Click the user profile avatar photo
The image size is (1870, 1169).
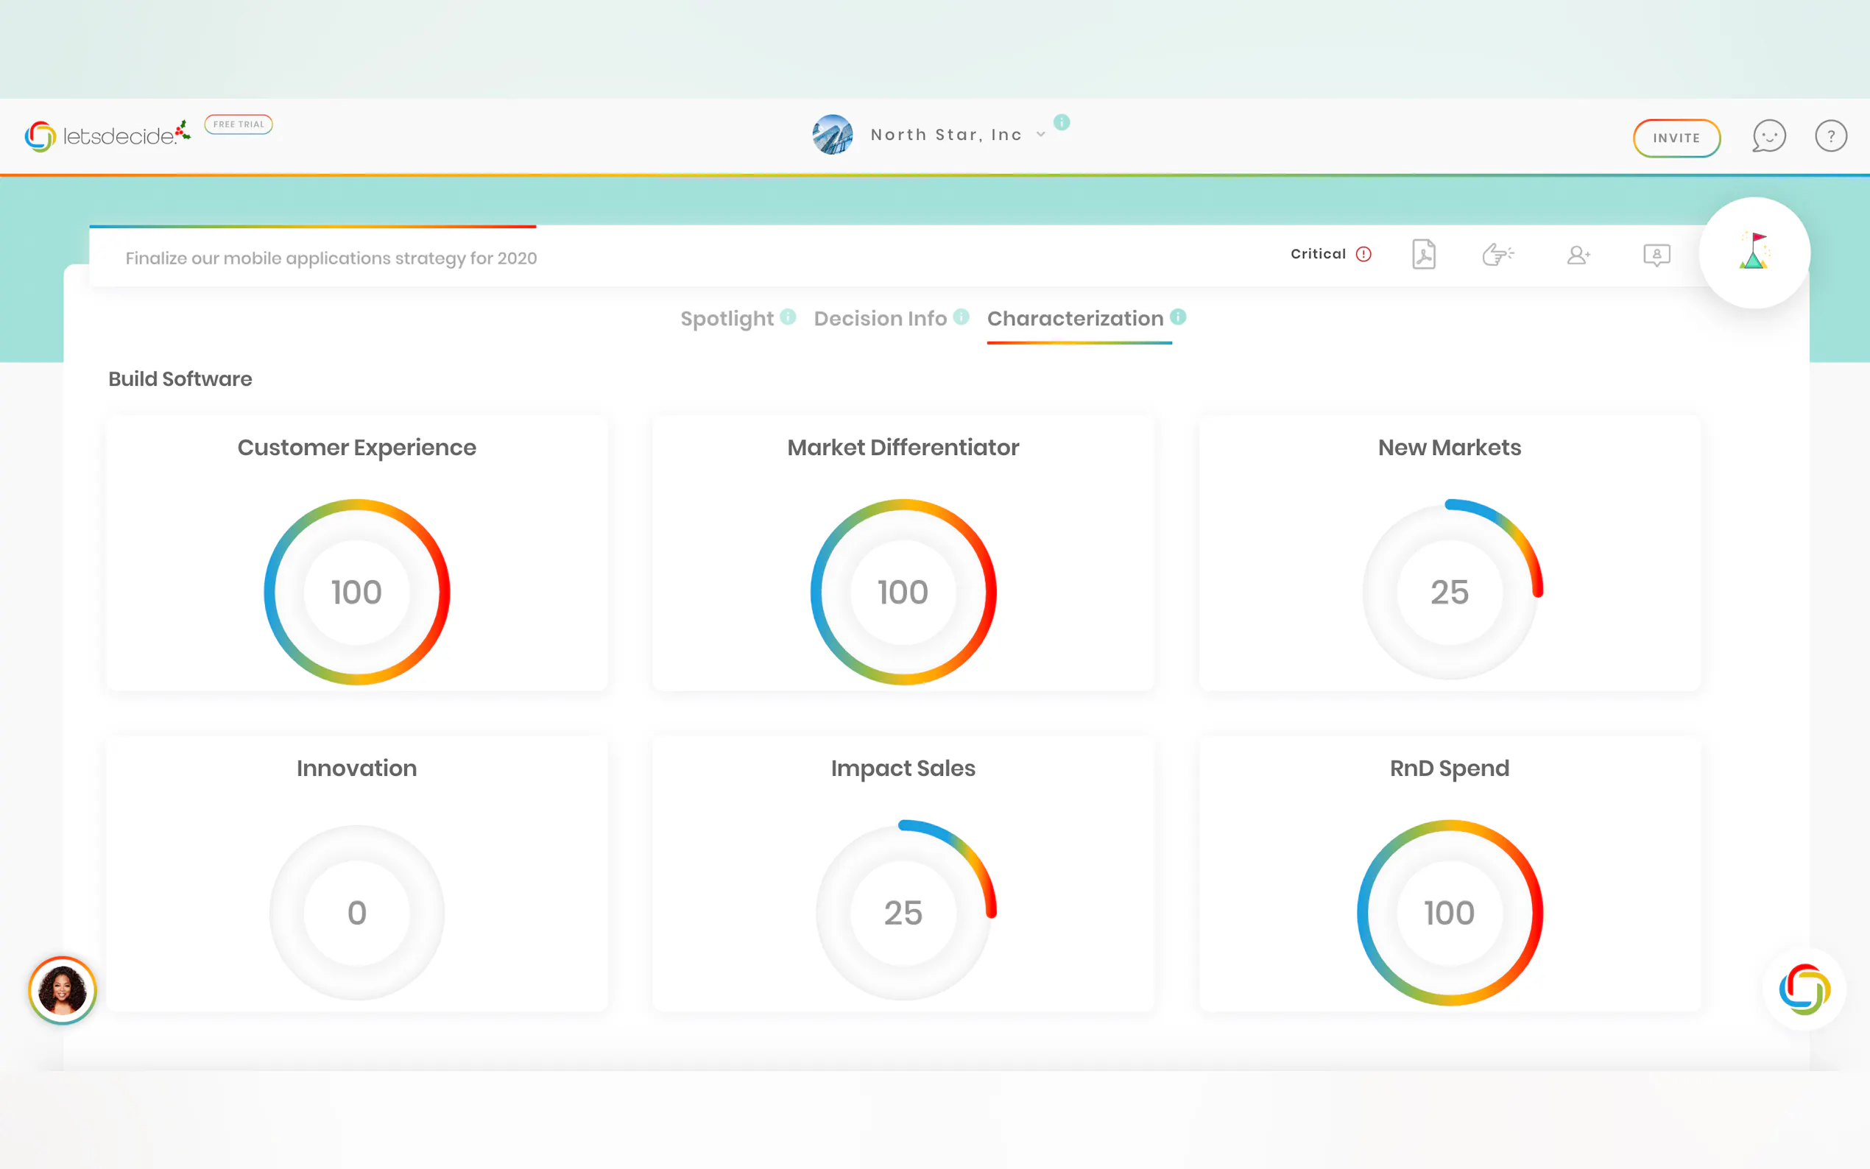coord(63,989)
